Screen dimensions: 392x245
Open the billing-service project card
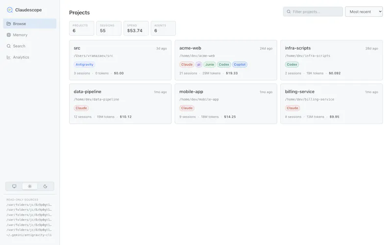332,104
